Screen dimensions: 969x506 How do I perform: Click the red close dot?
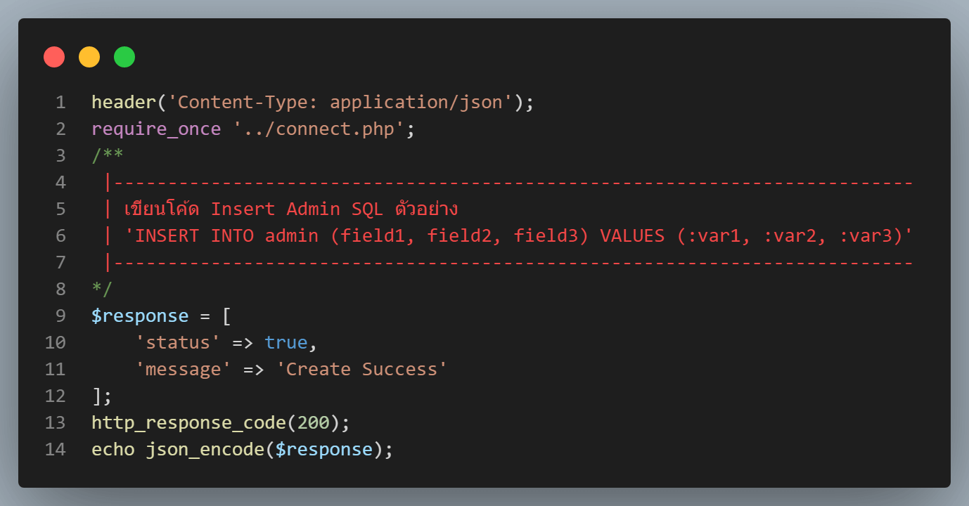pyautogui.click(x=54, y=57)
